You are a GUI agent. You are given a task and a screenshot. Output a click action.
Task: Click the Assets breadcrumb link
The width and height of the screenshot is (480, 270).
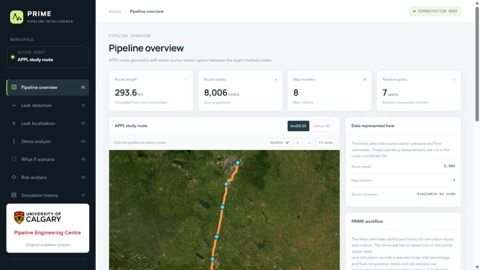(x=115, y=11)
